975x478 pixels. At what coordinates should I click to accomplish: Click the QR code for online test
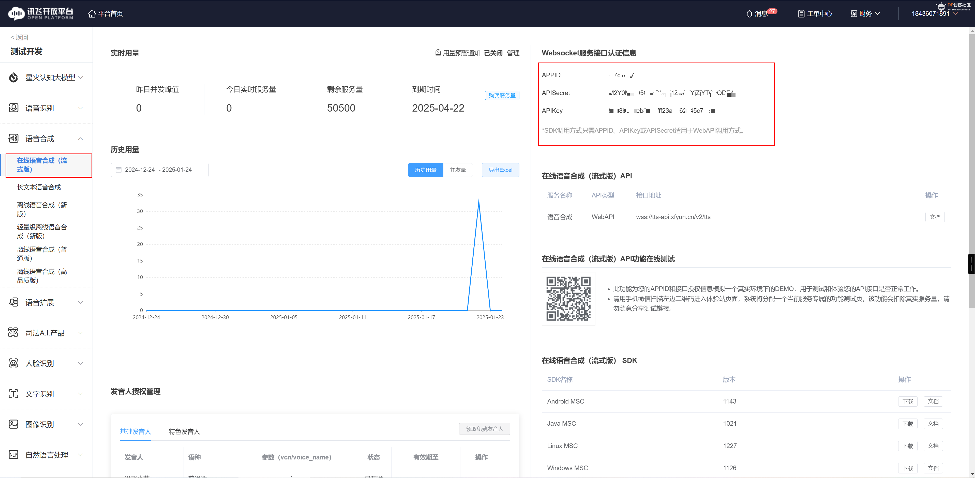coord(568,299)
